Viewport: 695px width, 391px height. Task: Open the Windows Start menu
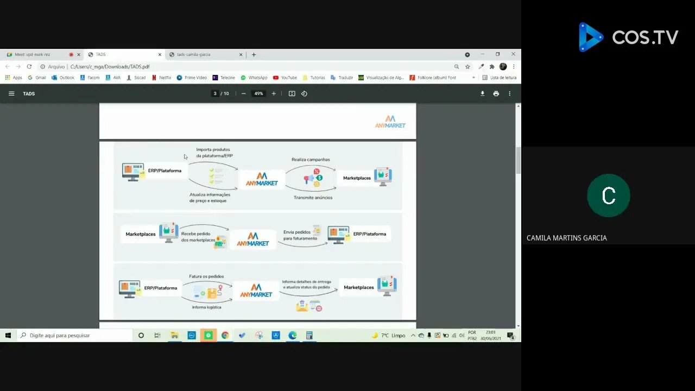click(x=8, y=336)
